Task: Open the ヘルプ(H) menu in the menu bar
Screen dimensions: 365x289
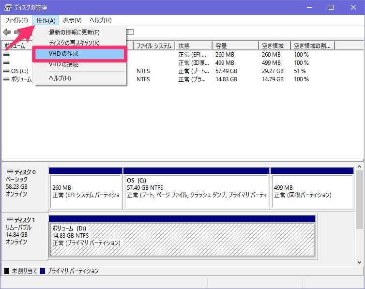Action: [x=101, y=20]
